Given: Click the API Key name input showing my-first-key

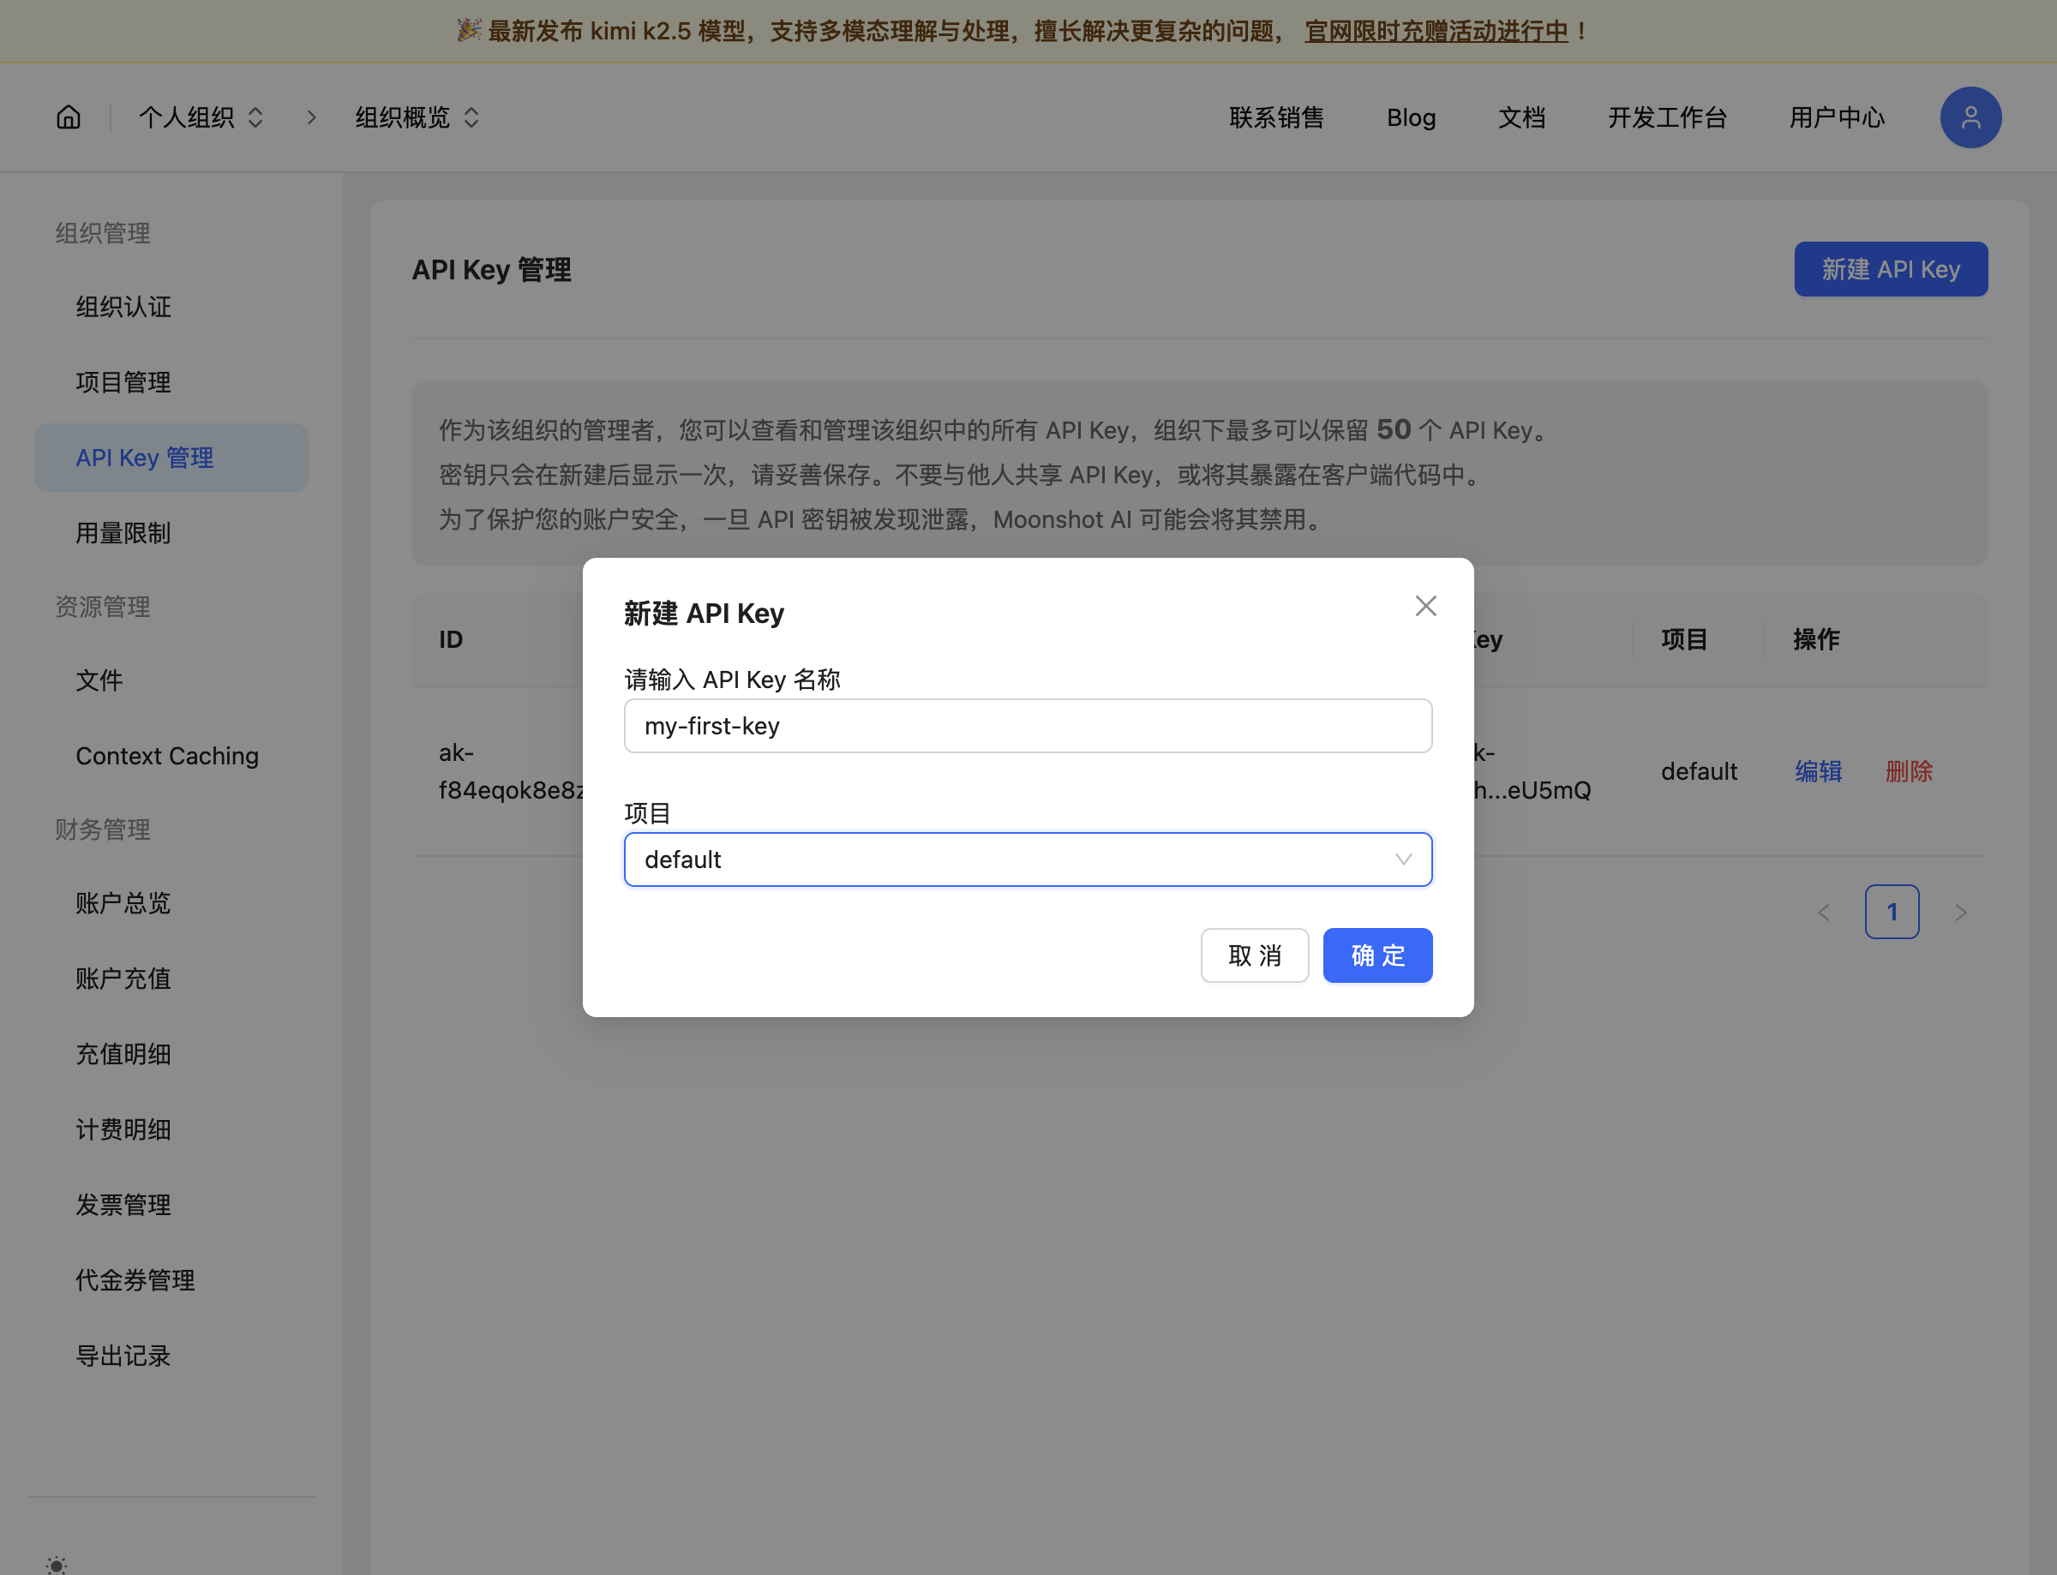Looking at the screenshot, I should point(1028,725).
